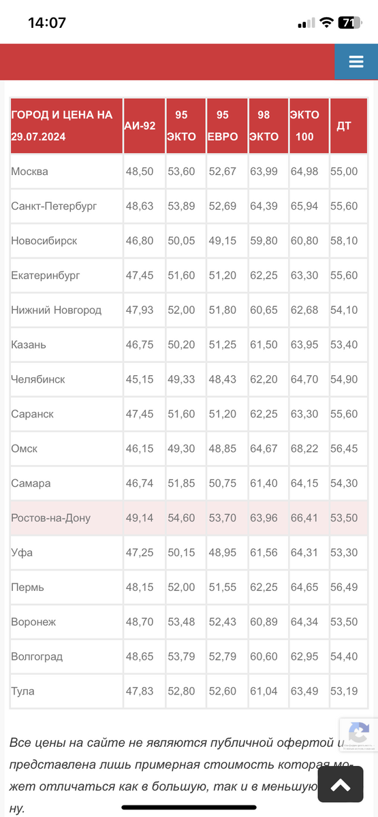Tap the battery indicator in status bar
378x817 pixels.
[x=349, y=22]
